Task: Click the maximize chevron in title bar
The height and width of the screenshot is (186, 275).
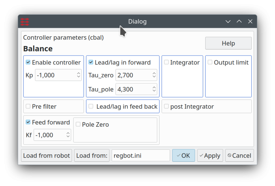Action: 239,22
